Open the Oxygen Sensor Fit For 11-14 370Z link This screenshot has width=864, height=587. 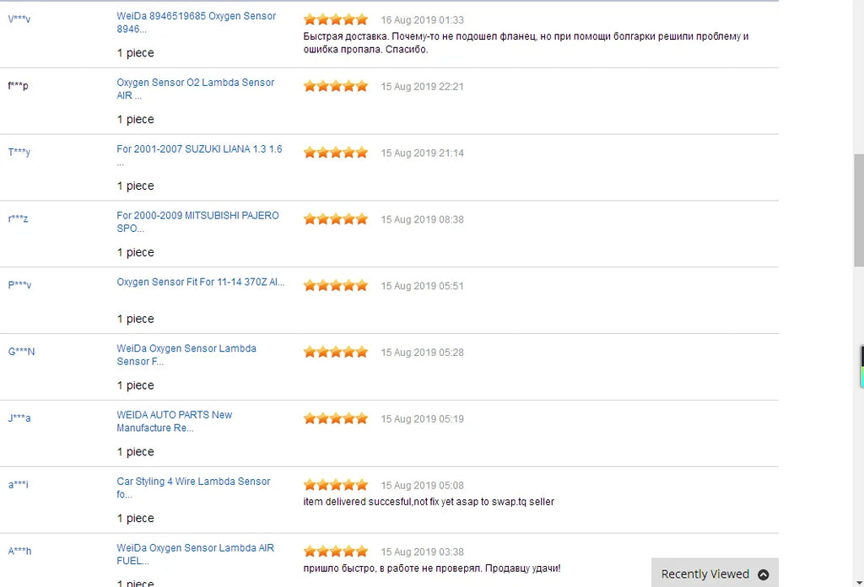coord(201,282)
